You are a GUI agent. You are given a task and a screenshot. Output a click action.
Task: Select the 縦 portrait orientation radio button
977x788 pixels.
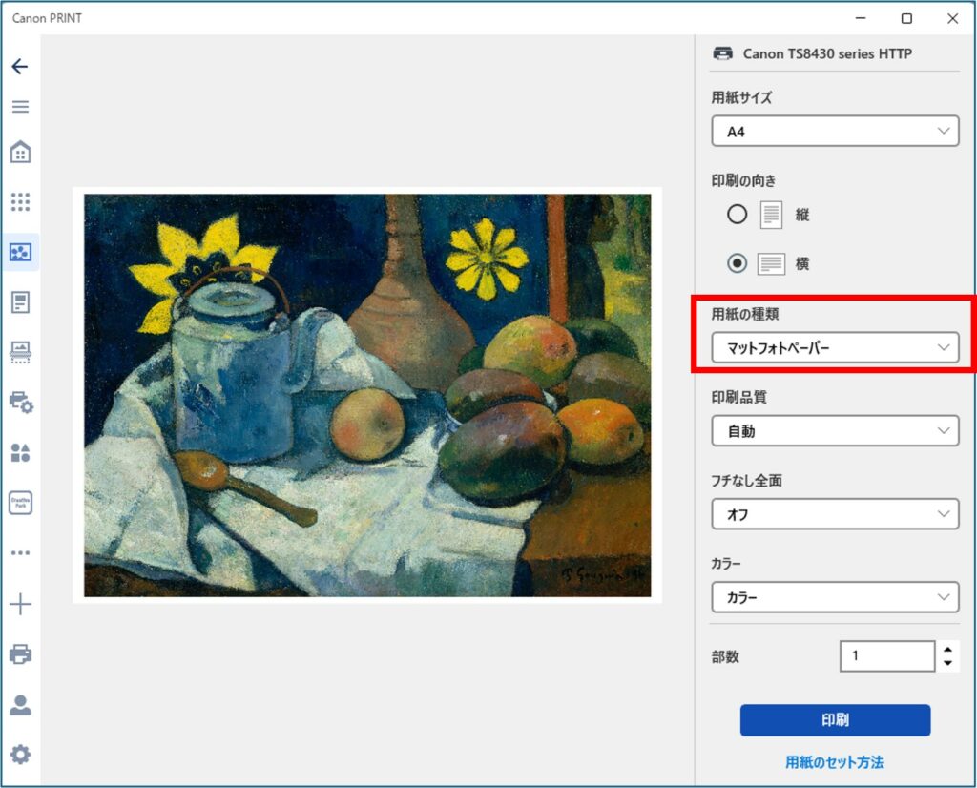(737, 215)
